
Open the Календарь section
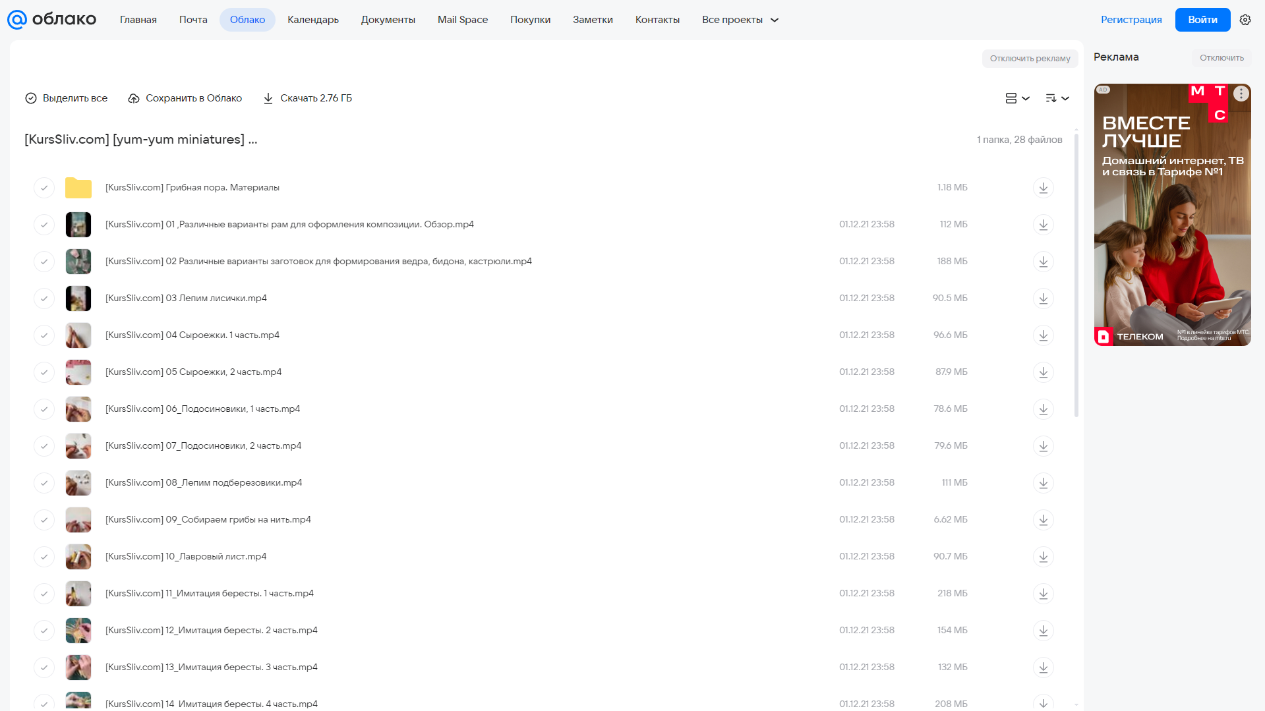[313, 20]
